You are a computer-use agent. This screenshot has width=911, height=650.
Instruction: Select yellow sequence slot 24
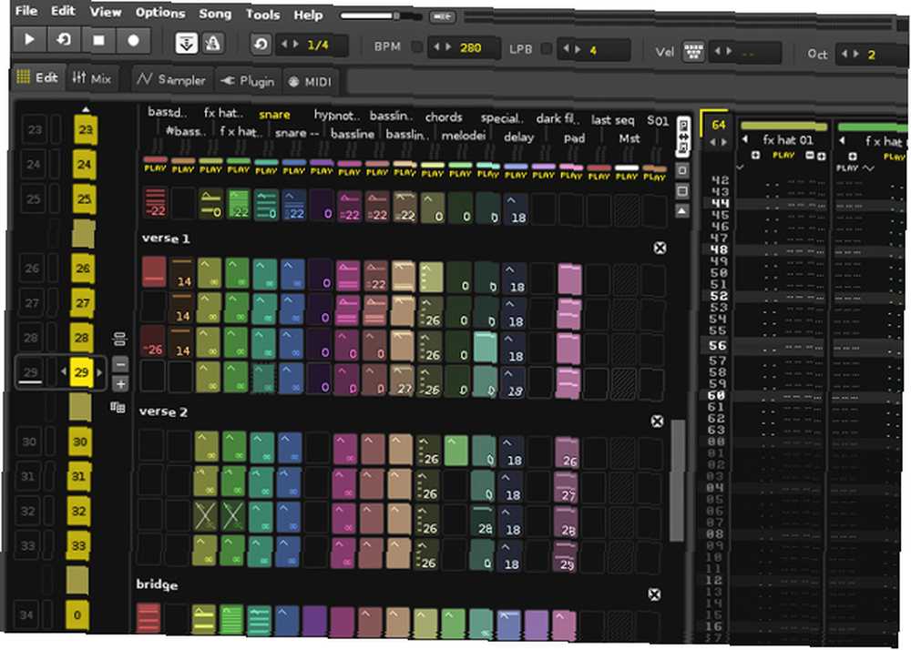click(84, 164)
